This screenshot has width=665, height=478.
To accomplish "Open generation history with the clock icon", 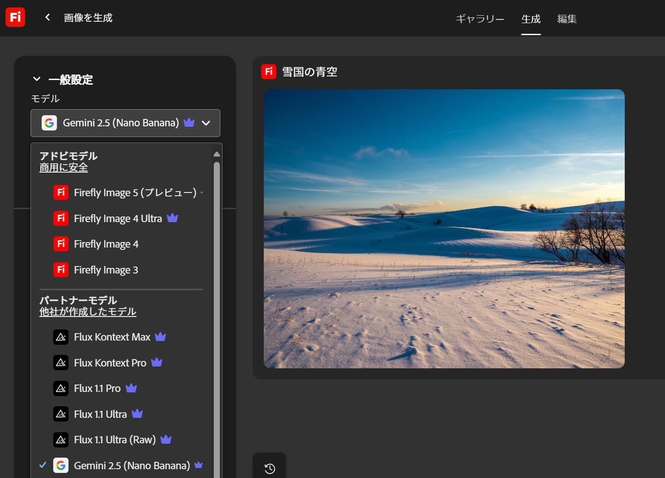I will [x=269, y=469].
